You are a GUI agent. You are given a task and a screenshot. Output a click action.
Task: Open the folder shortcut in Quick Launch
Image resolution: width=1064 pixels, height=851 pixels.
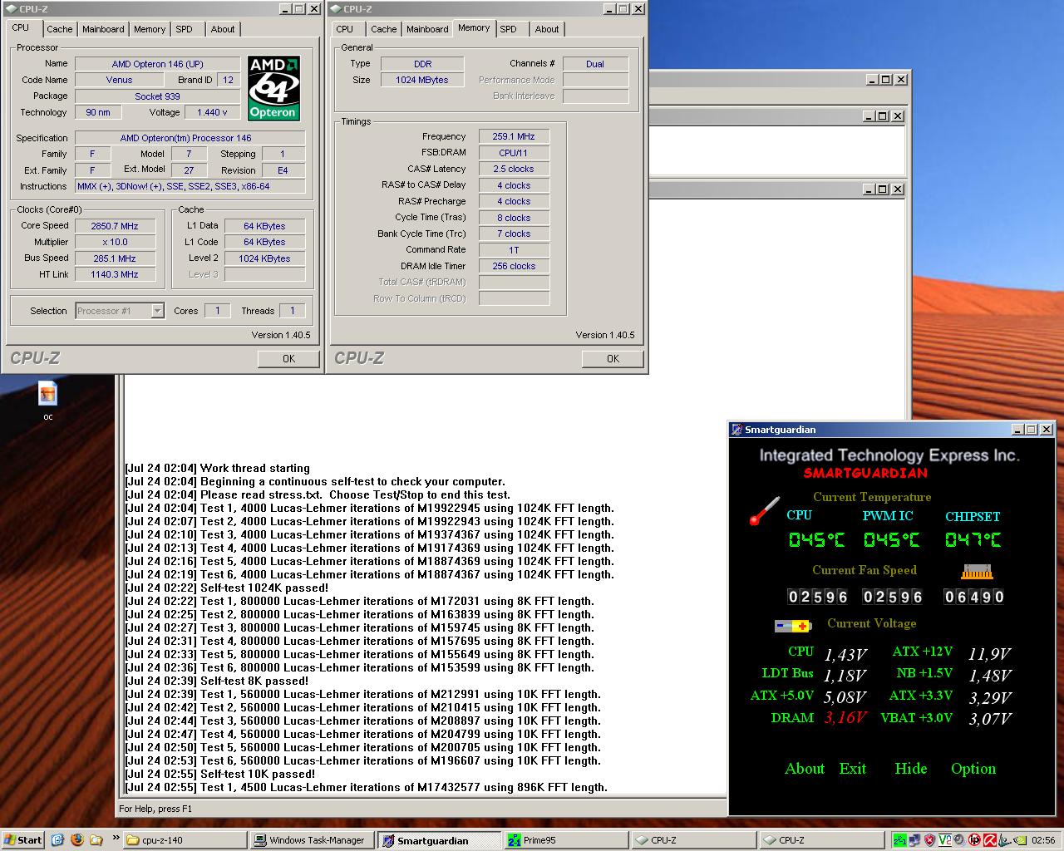coord(96,840)
